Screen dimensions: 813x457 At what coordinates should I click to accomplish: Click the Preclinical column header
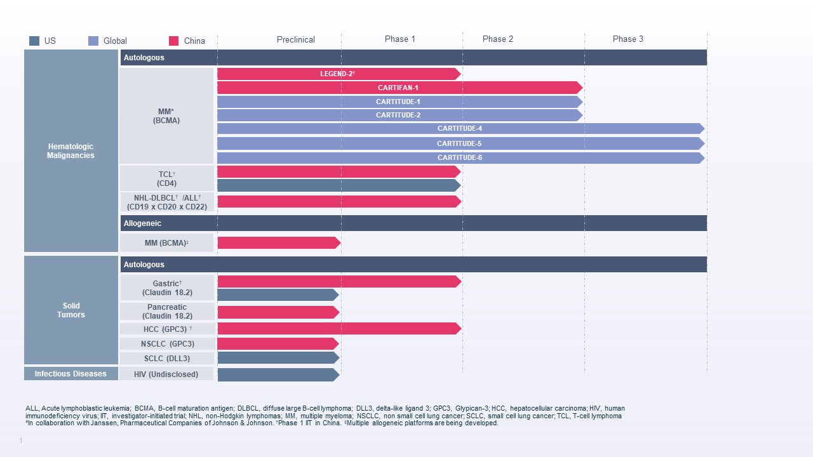[x=295, y=39]
